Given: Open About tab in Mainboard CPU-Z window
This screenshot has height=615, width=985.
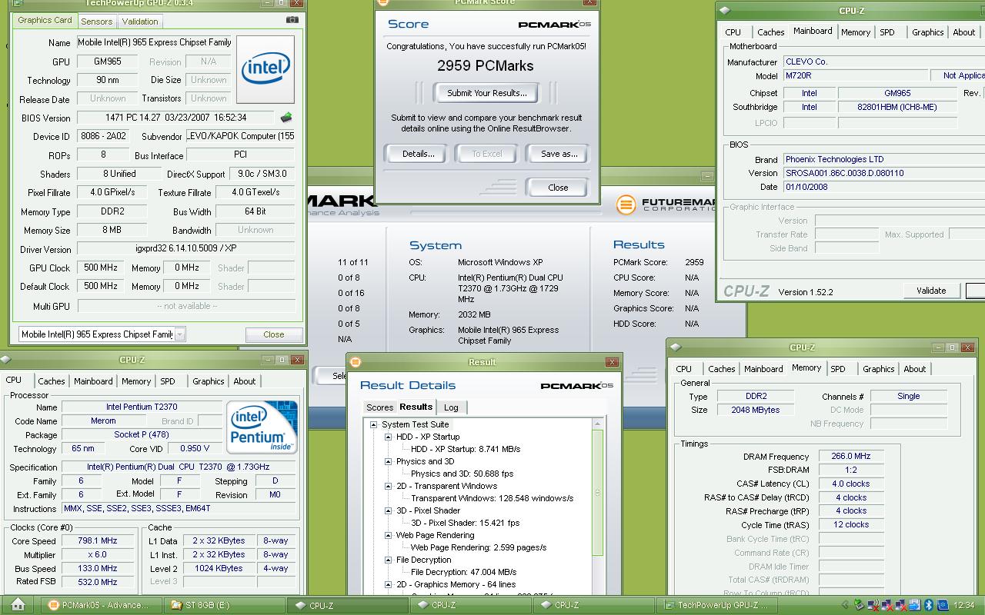Looking at the screenshot, I should click(x=964, y=32).
